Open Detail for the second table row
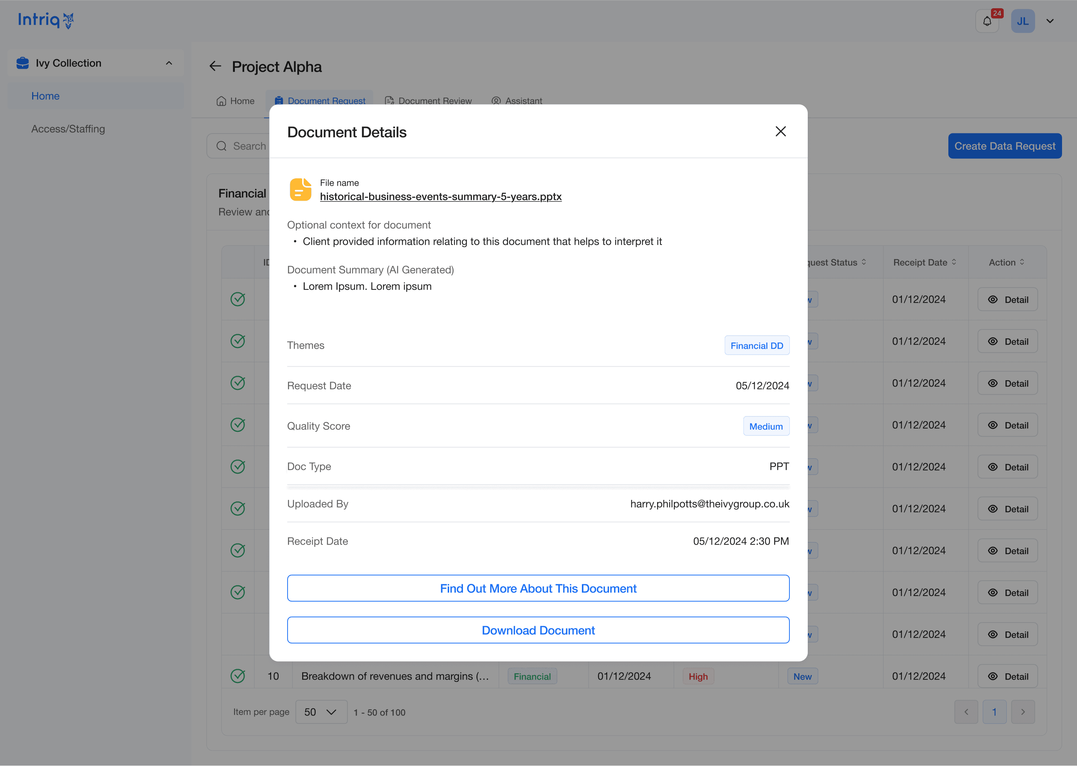The height and width of the screenshot is (766, 1077). pyautogui.click(x=1007, y=341)
